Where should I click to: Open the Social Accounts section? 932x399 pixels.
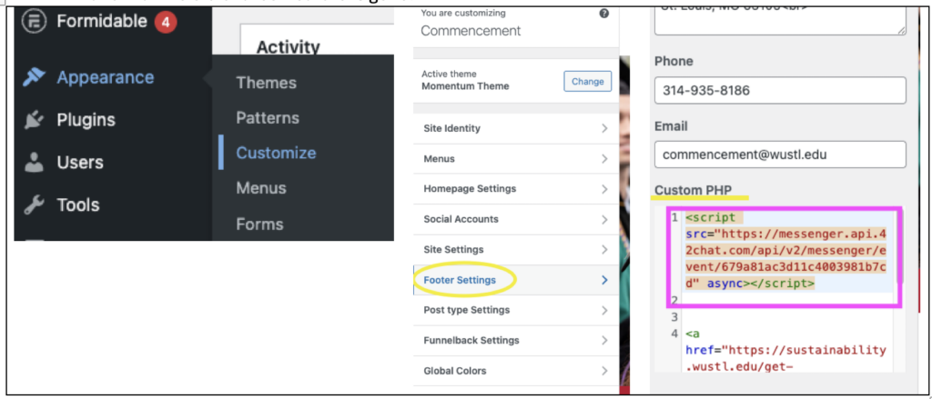(x=515, y=219)
